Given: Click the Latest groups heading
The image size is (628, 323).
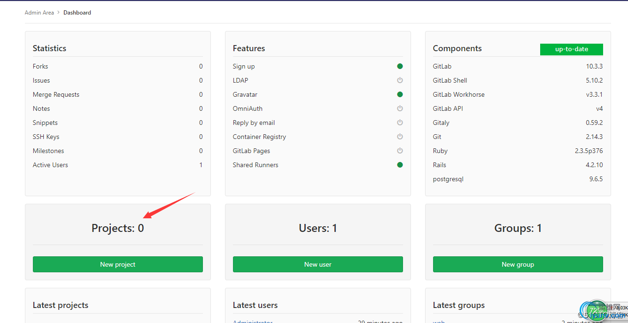Looking at the screenshot, I should (459, 305).
